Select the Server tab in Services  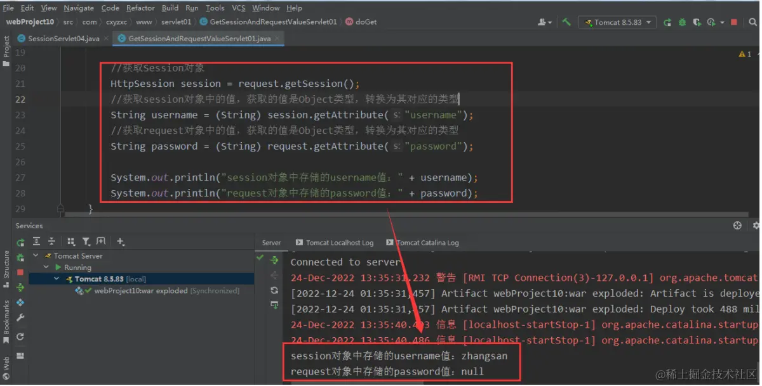point(271,243)
